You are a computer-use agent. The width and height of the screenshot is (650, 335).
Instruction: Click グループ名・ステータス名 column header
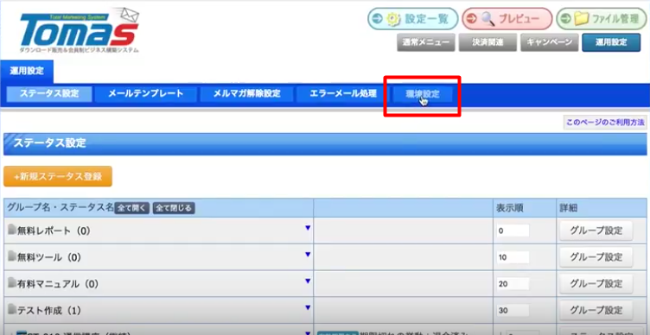(61, 208)
